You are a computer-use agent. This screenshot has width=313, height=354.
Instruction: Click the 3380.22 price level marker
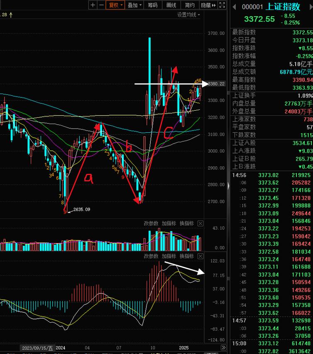pyautogui.click(x=217, y=84)
